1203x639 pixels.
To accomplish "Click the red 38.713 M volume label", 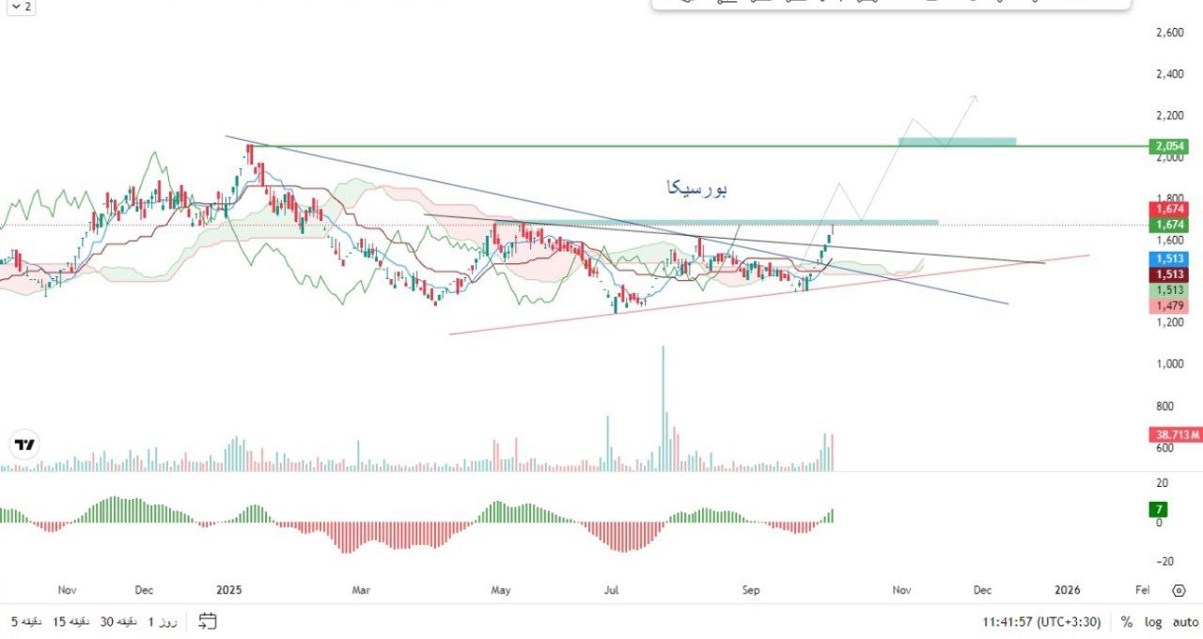I will 1174,435.
